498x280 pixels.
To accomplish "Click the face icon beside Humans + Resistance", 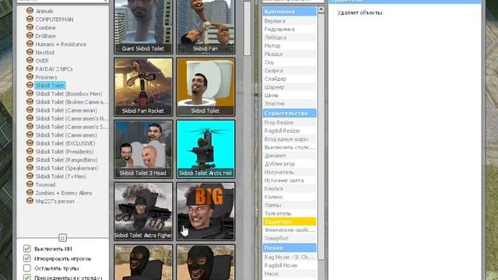I will (x=30, y=44).
